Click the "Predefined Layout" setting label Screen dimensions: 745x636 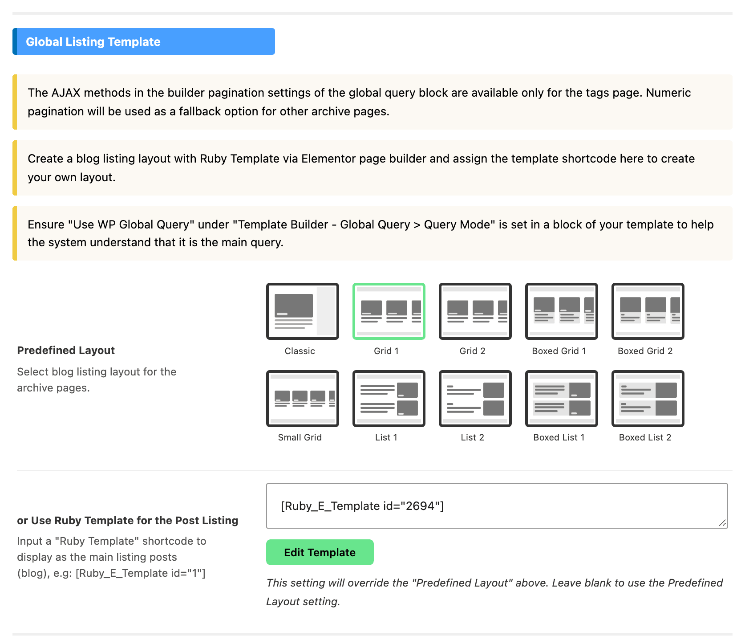66,351
